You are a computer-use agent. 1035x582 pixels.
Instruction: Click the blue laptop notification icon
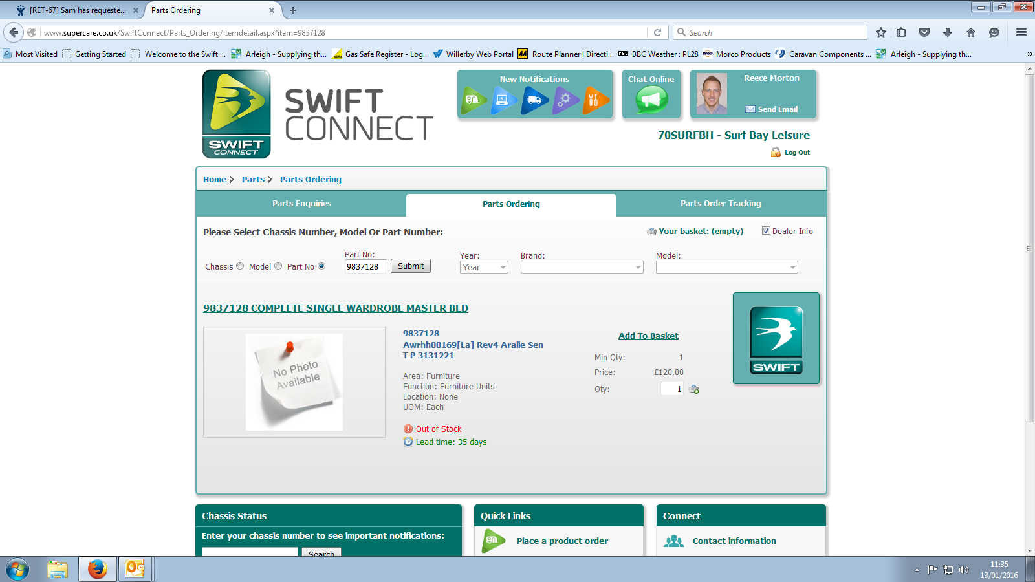(504, 100)
